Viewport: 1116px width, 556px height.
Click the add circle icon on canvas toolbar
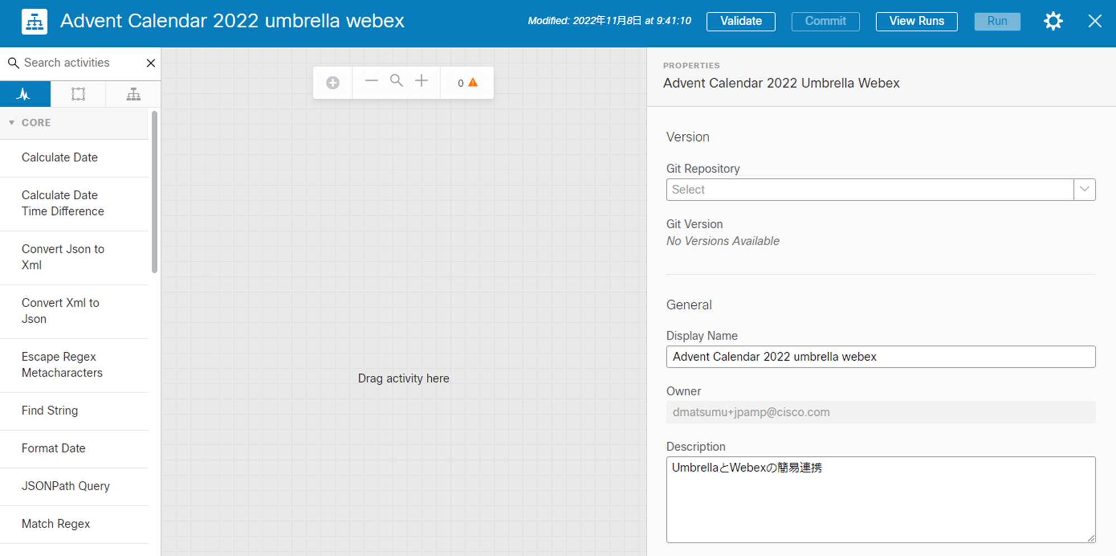(333, 83)
